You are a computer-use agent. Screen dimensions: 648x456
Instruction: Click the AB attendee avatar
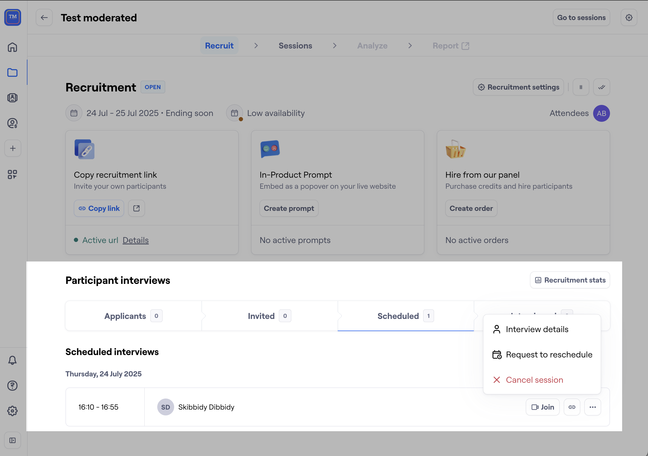tap(601, 113)
